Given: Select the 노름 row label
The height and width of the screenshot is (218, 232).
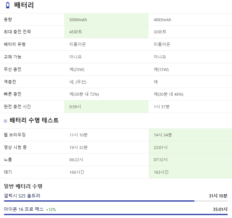Looking at the screenshot, I should point(8,160).
